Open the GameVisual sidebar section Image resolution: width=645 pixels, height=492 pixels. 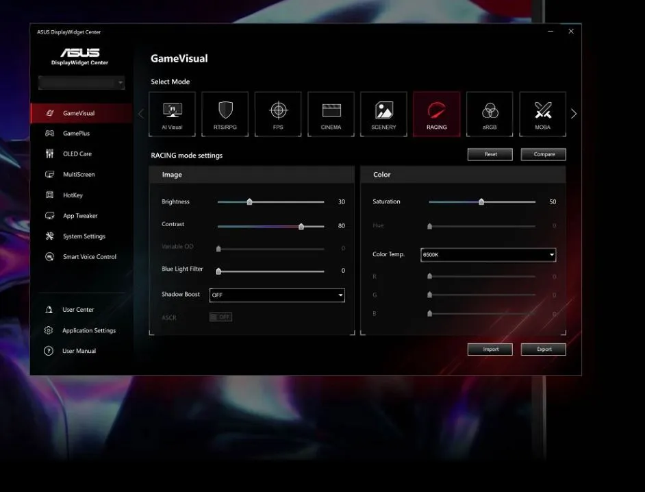(81, 113)
